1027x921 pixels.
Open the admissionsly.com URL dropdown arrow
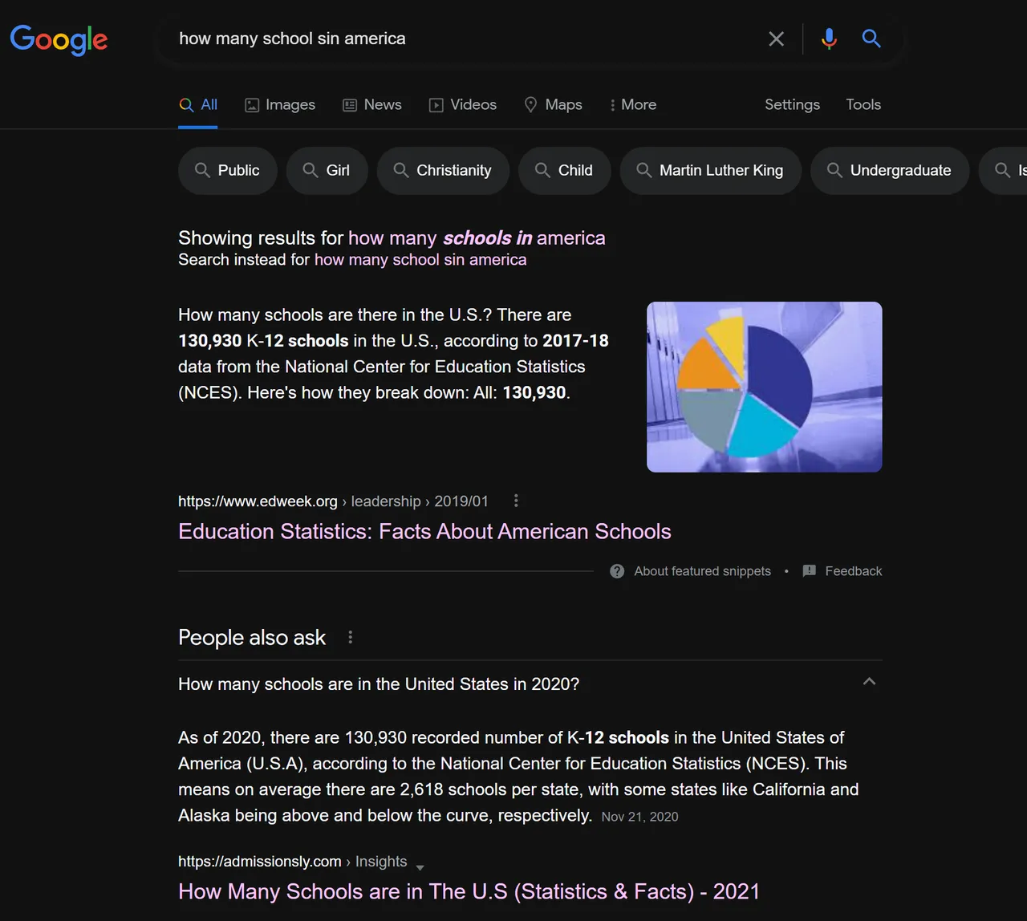tap(420, 866)
